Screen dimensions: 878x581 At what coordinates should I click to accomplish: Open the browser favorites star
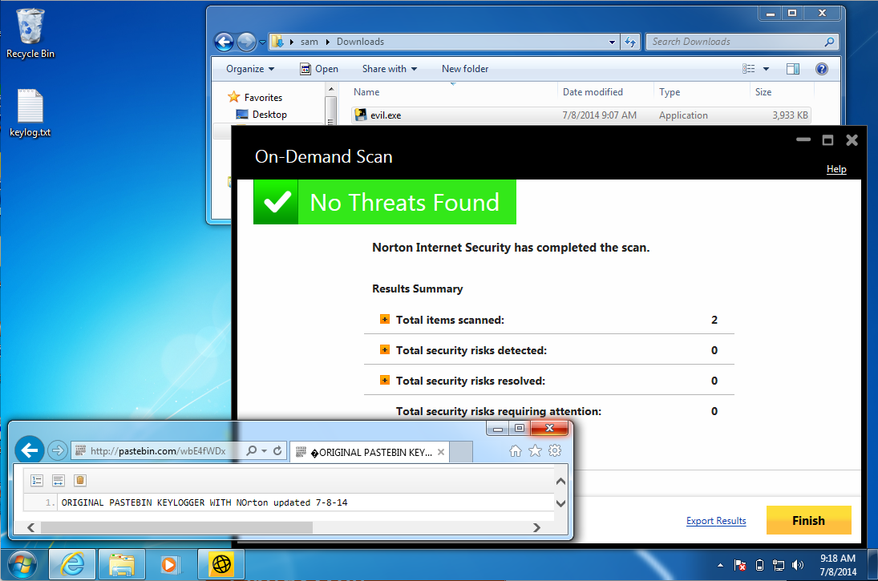(x=536, y=450)
